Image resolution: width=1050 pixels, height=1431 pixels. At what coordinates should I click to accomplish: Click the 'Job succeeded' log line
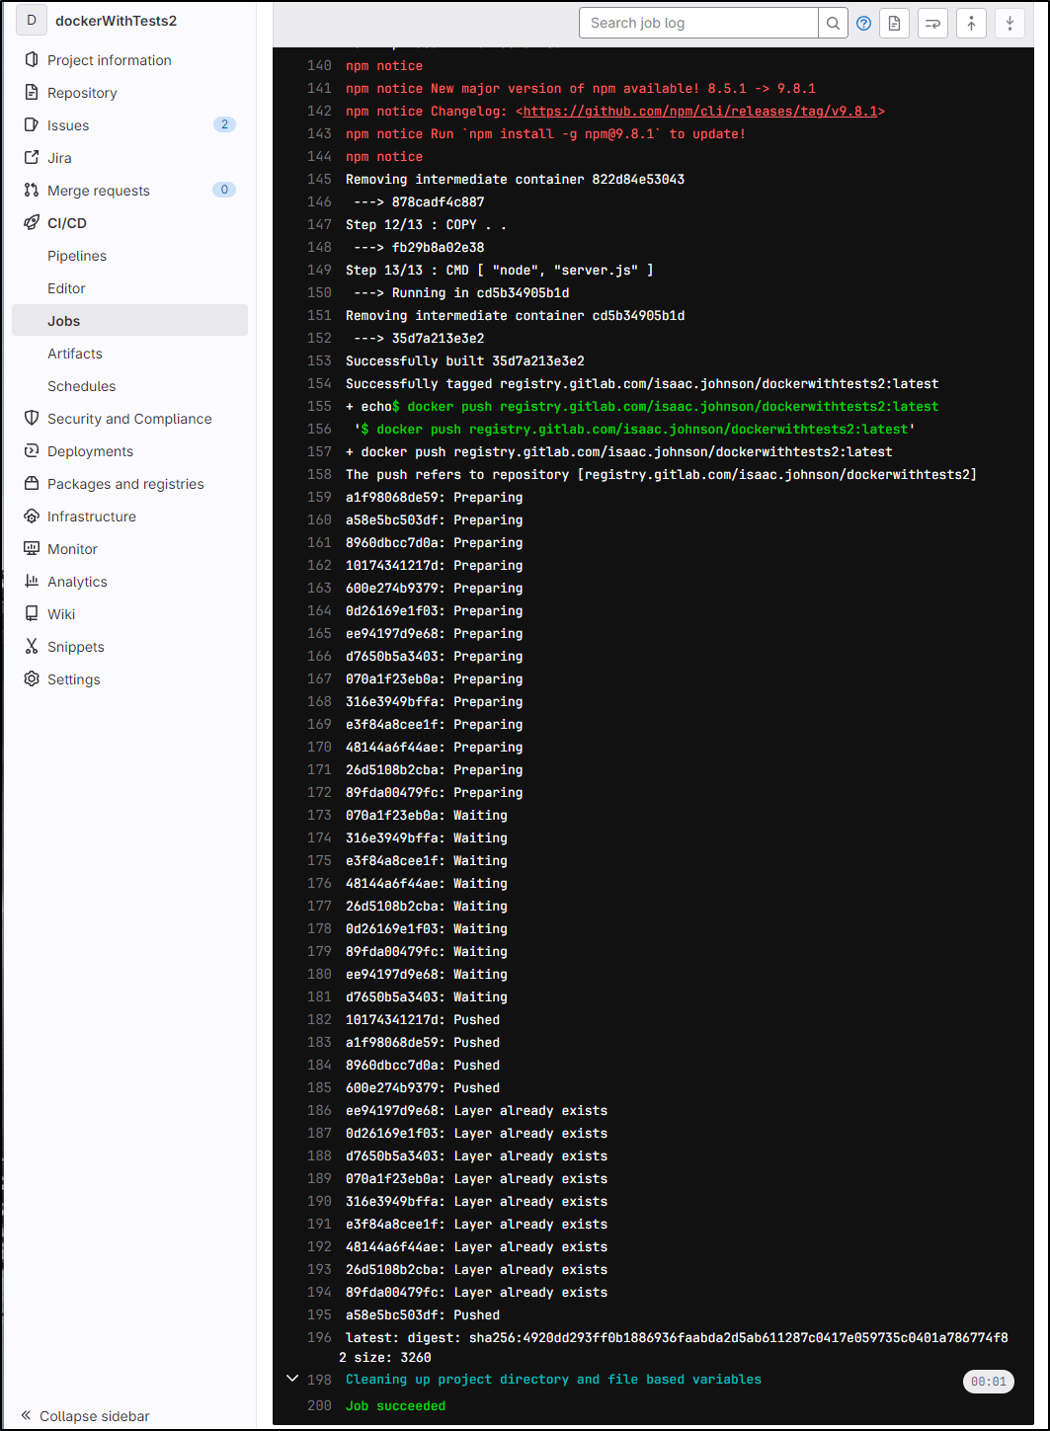tap(395, 1405)
